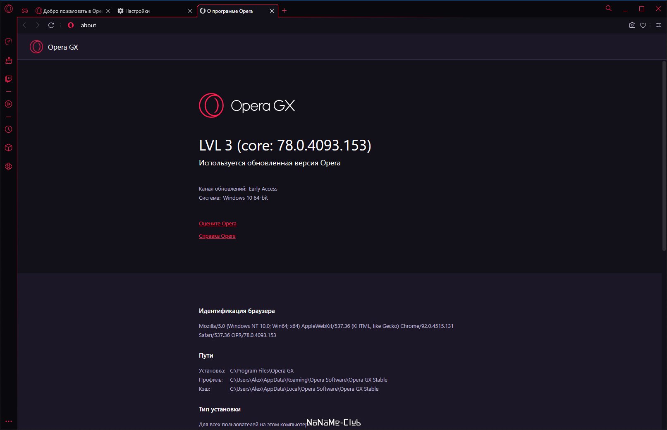Click the Early Access channel text
The height and width of the screenshot is (430, 667).
(x=263, y=189)
